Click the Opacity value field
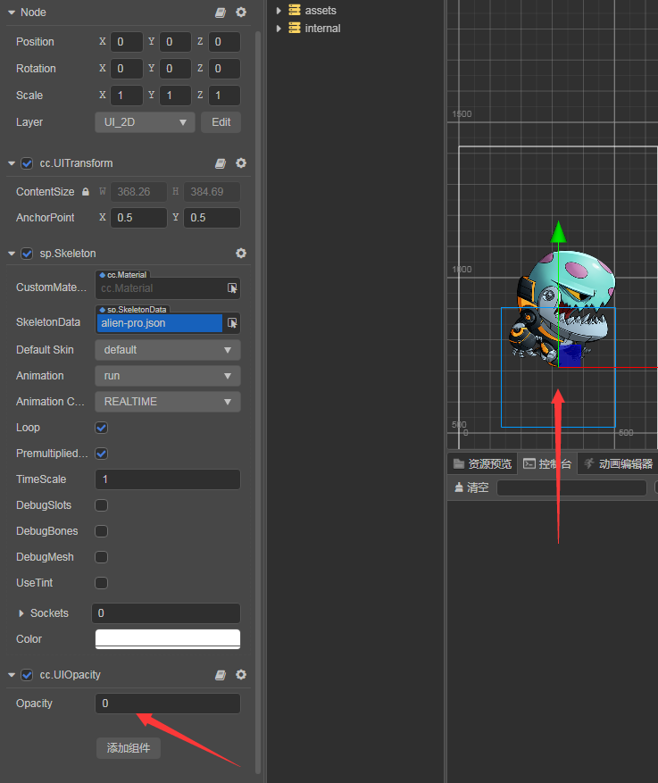The image size is (658, 783). click(x=168, y=704)
